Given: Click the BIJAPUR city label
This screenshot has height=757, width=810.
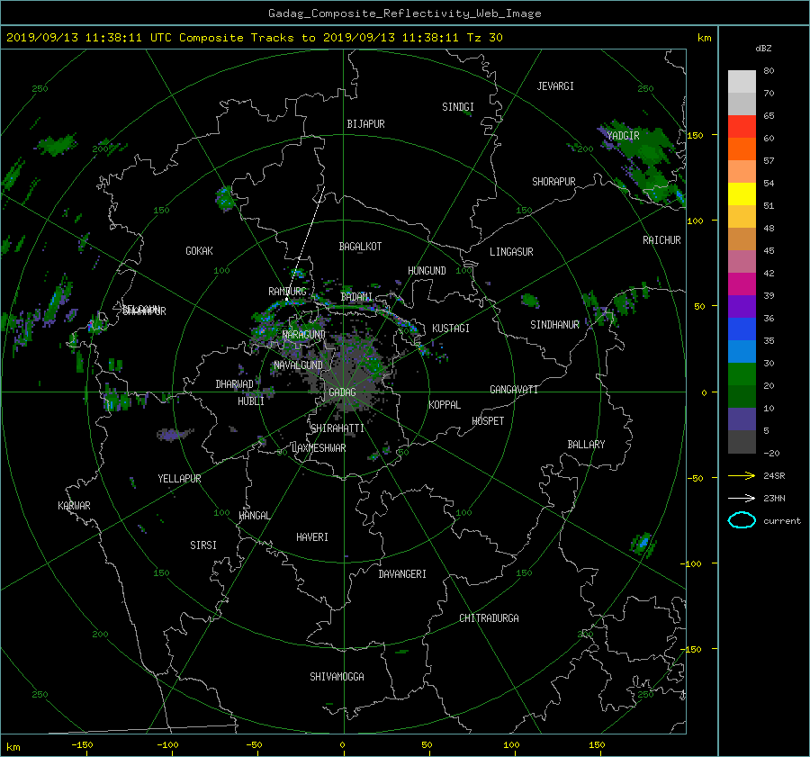Looking at the screenshot, I should pos(365,124).
